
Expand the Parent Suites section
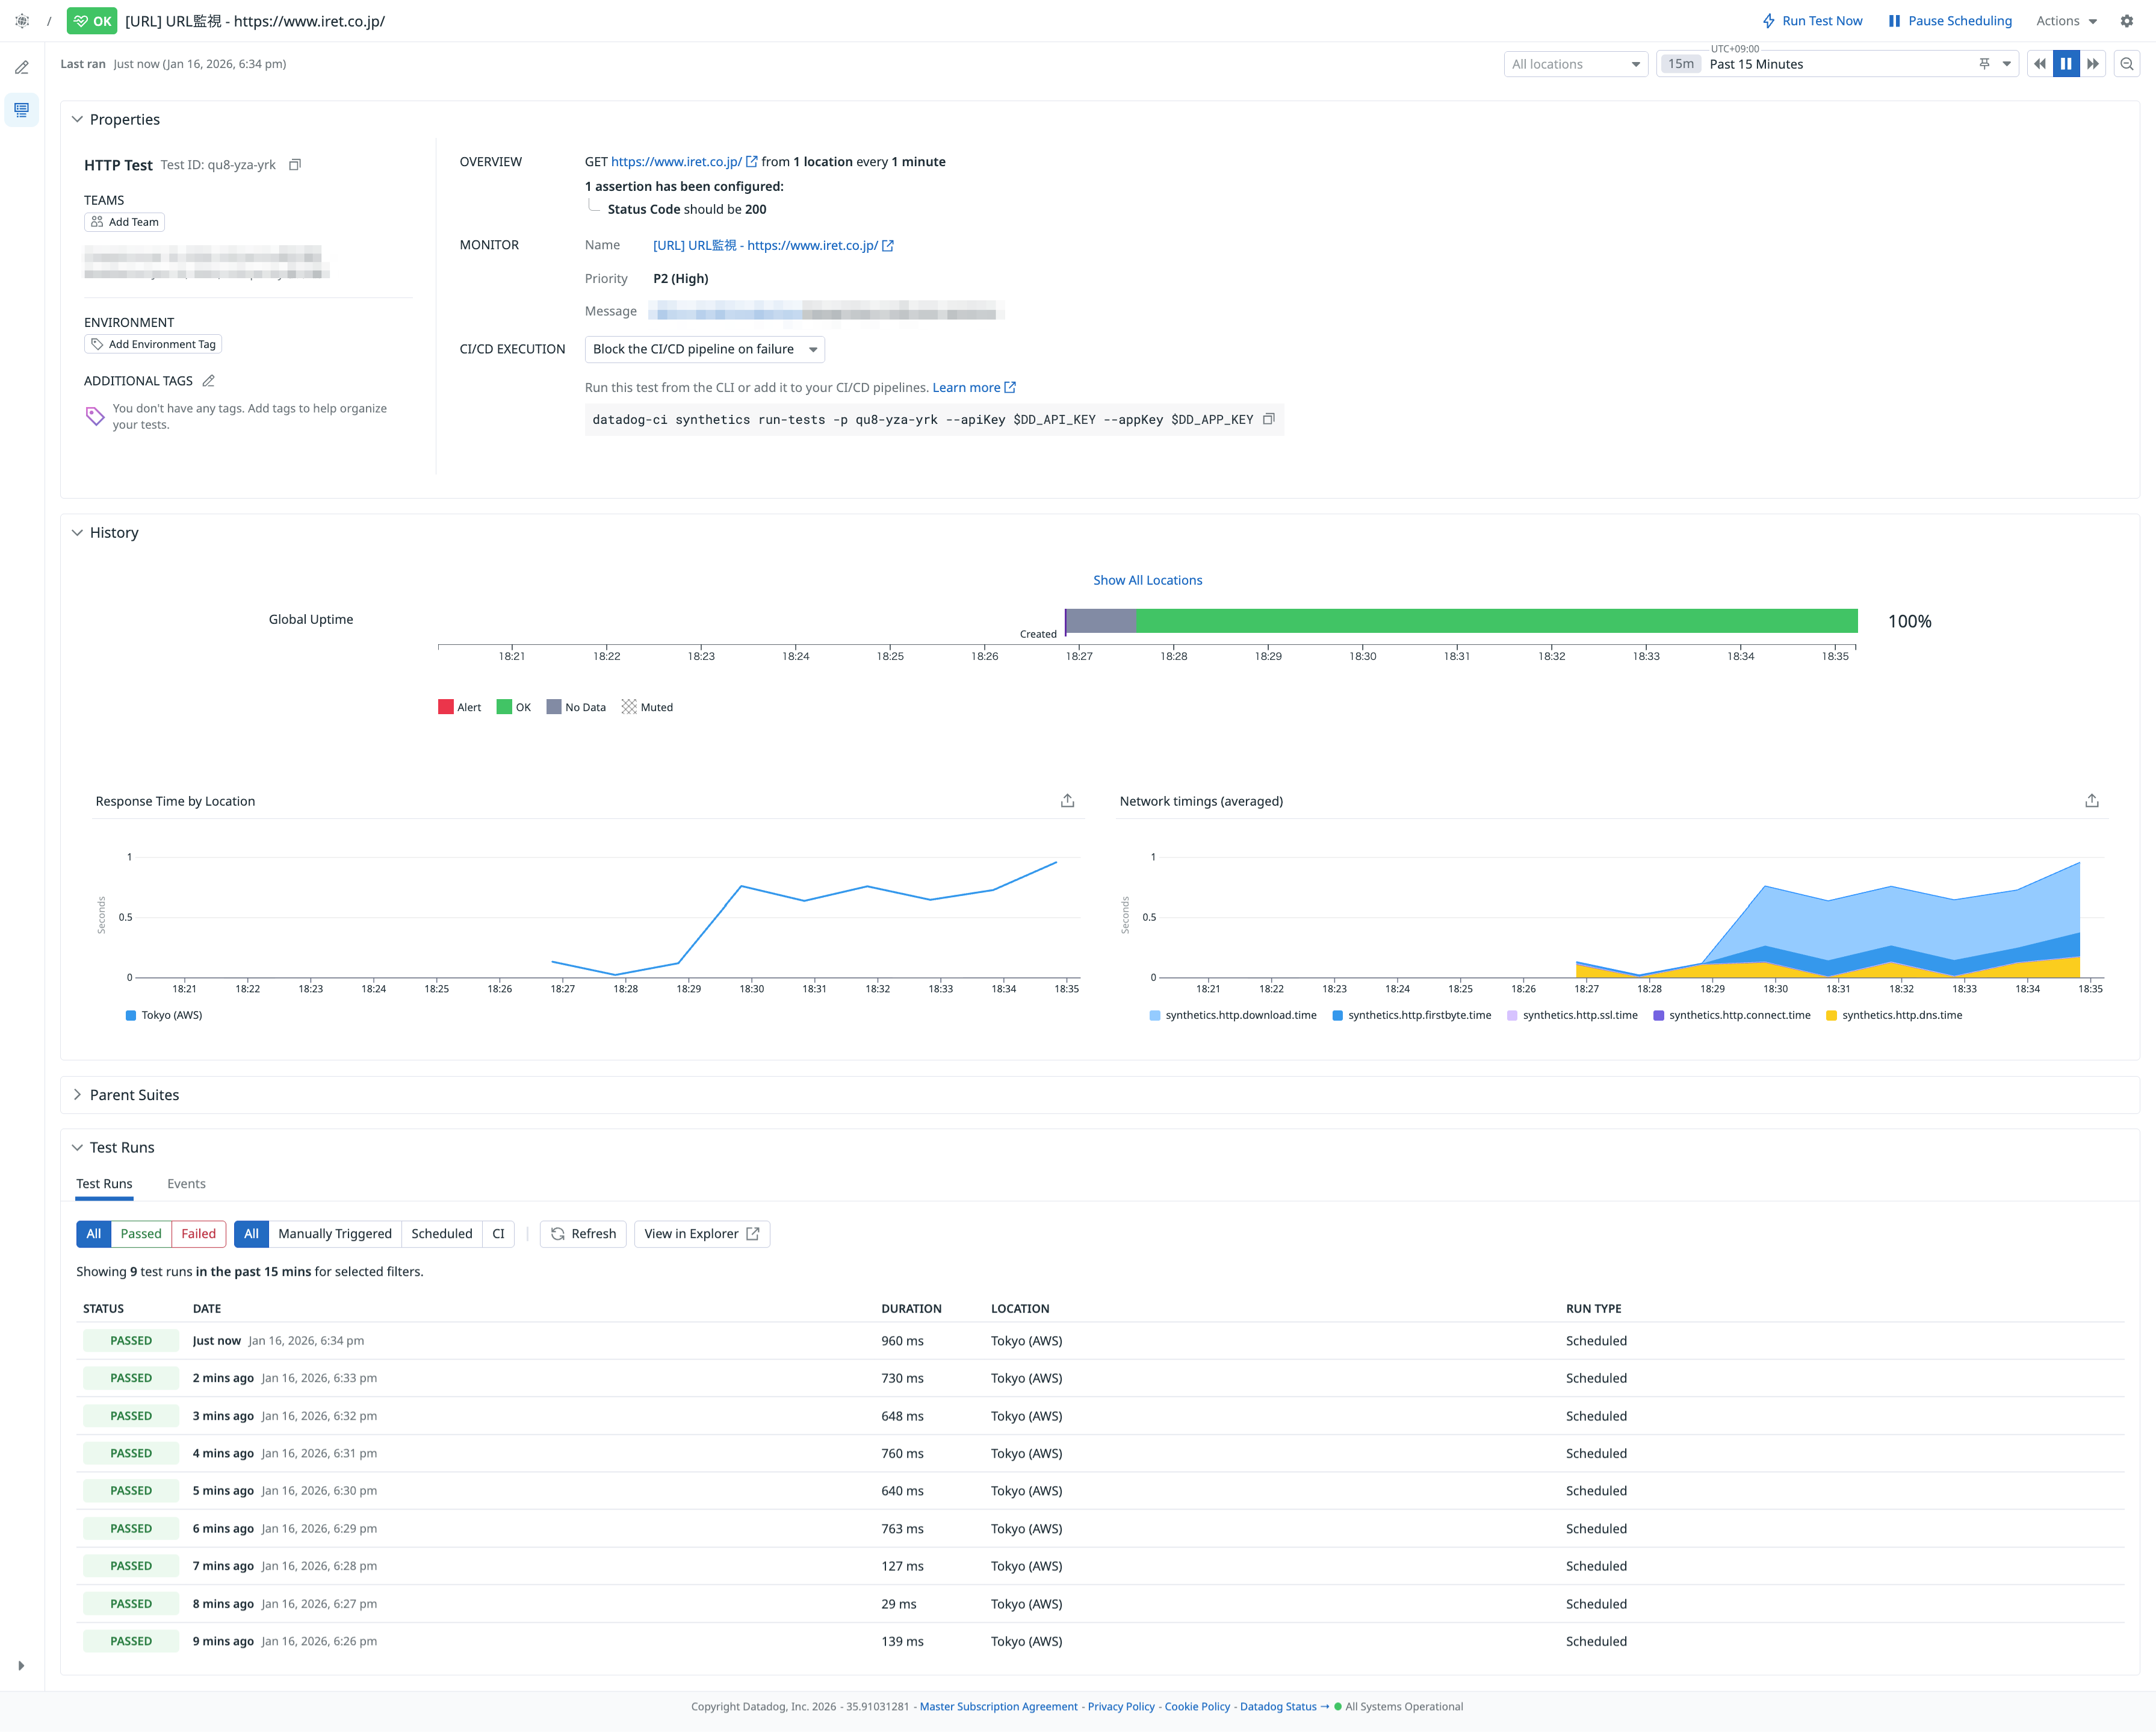click(x=134, y=1095)
